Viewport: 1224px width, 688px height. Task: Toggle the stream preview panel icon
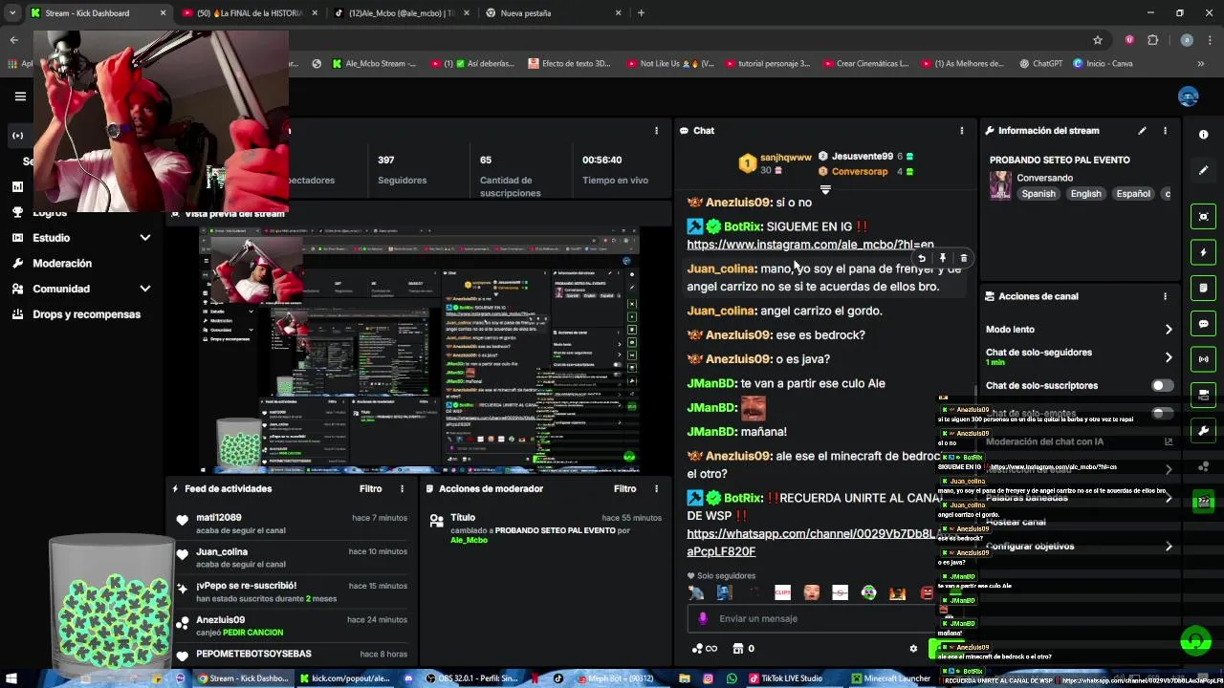pos(1204,217)
